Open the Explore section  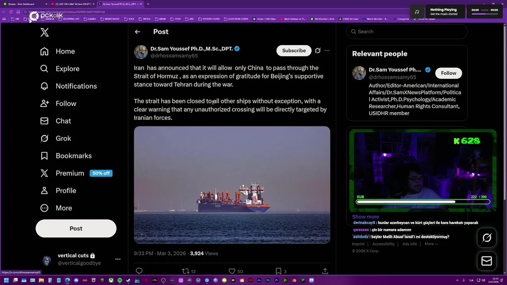(60, 69)
